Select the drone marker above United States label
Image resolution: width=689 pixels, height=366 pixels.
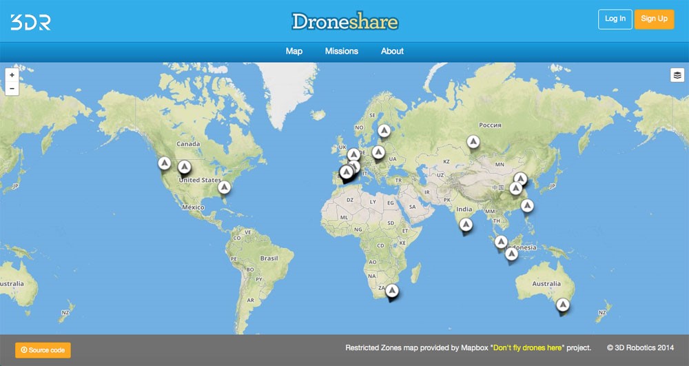(x=185, y=167)
